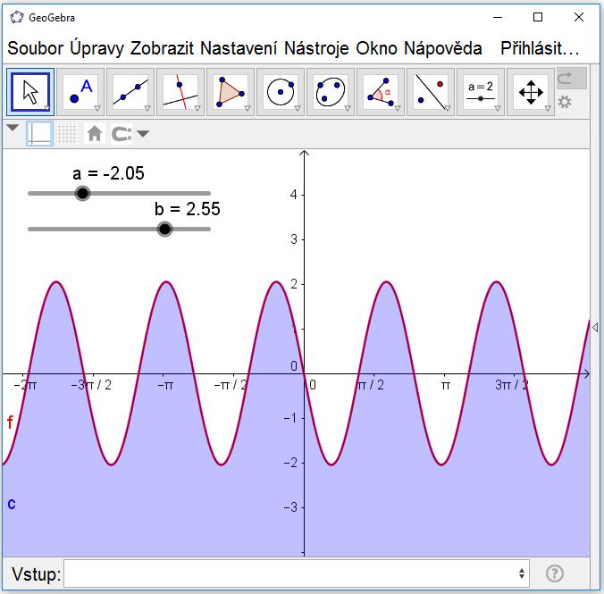Open the Nastavení menu

click(239, 48)
